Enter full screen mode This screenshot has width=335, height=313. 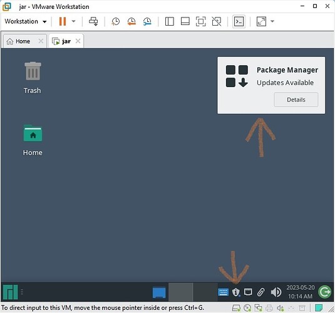pos(201,21)
